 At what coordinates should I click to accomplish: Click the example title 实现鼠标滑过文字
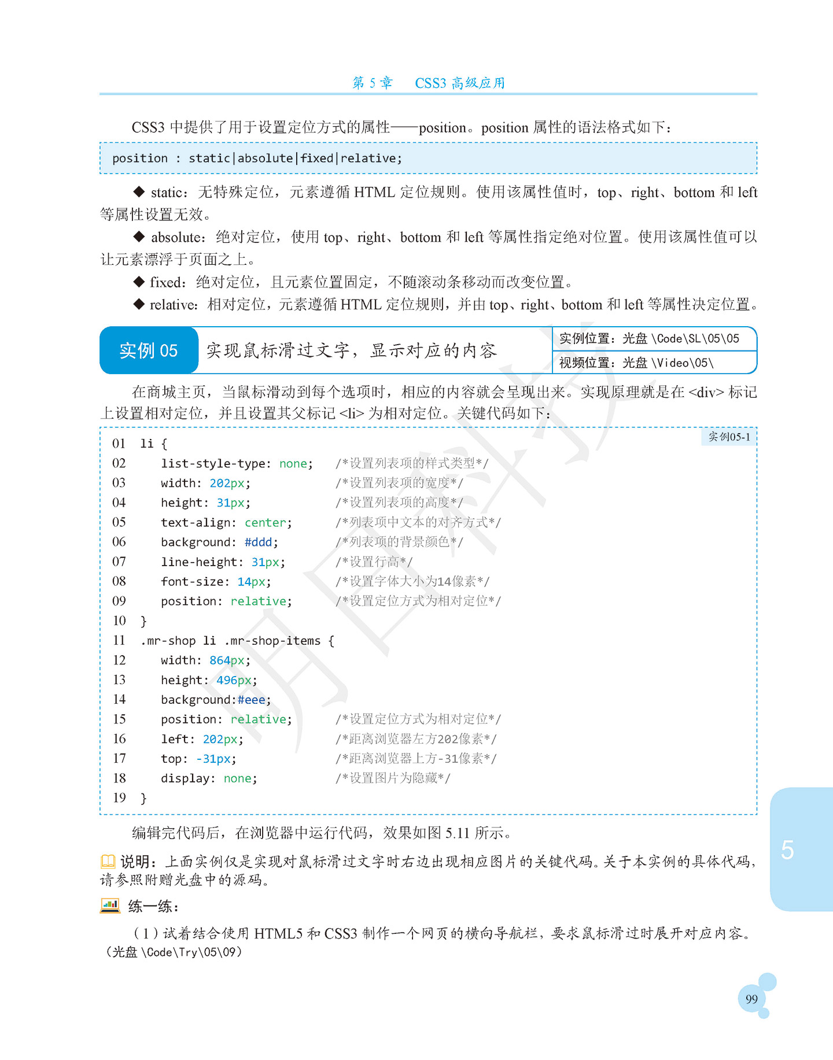pos(352,350)
